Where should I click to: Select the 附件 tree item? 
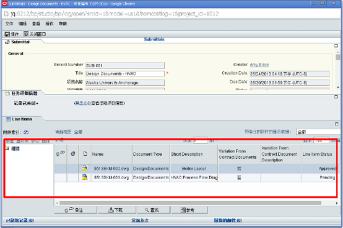[15, 149]
